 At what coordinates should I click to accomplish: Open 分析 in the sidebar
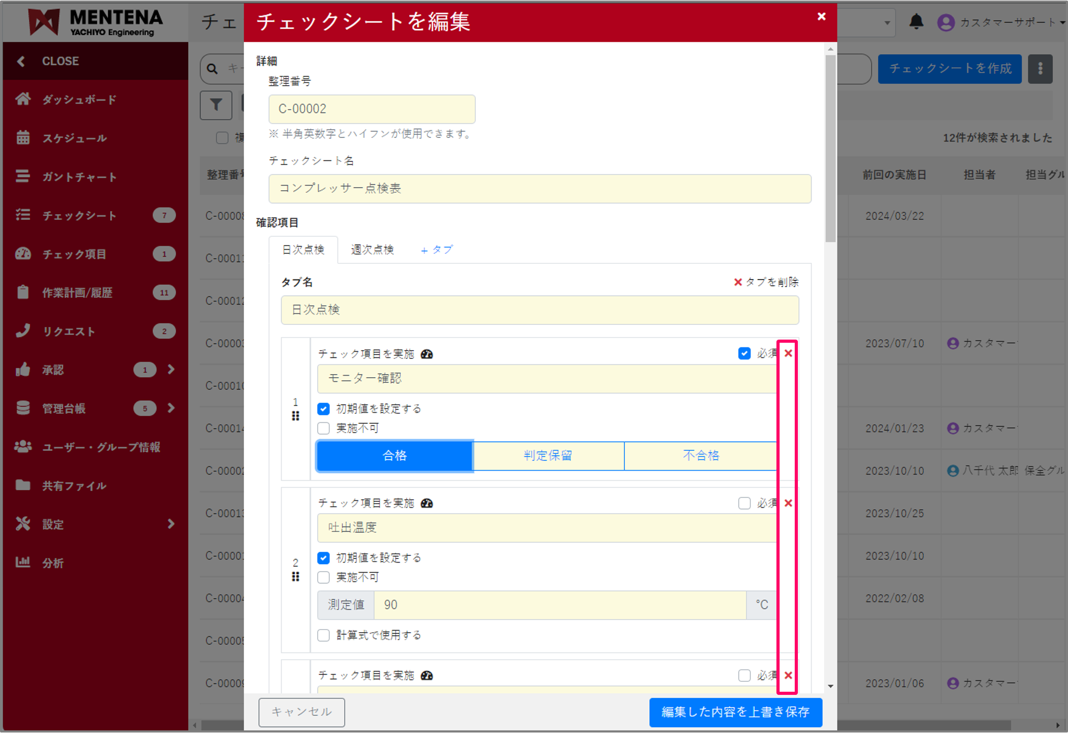(53, 563)
